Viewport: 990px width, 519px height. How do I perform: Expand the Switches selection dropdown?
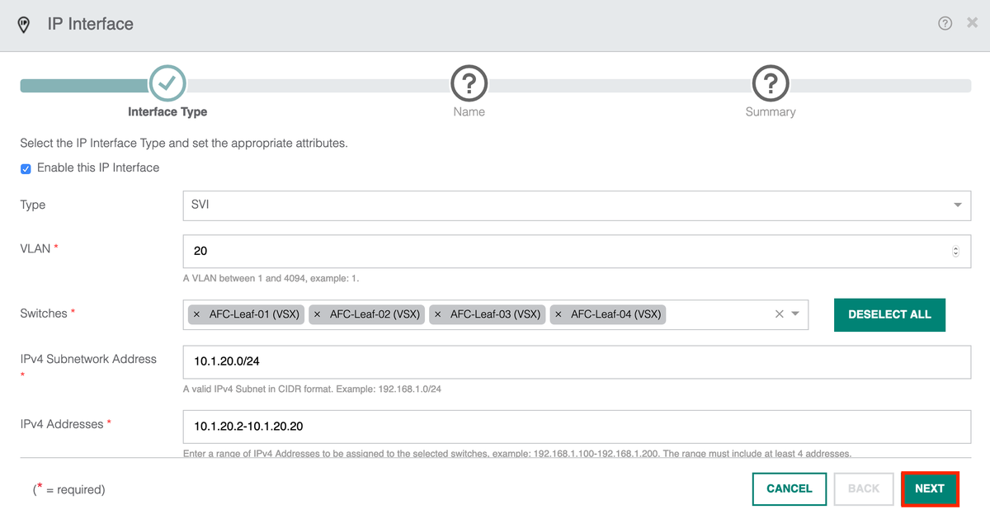click(794, 314)
